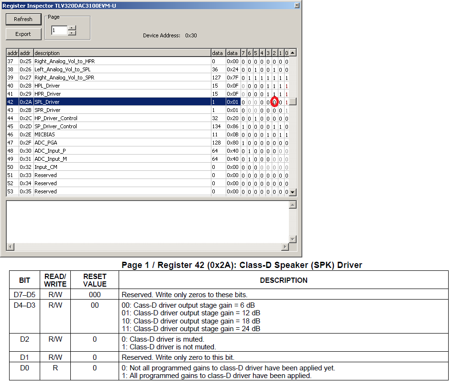Select the Right_Analog_Vol_to_SPR row
452x390 pixels.
click(x=148, y=78)
